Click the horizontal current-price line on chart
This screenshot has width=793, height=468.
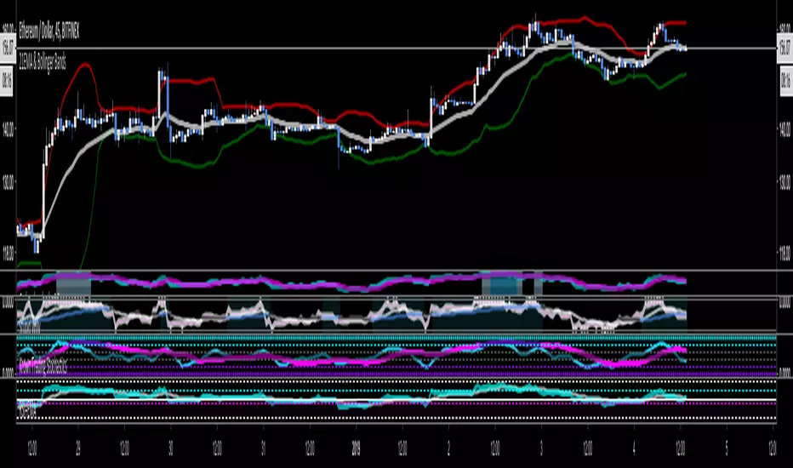click(396, 49)
